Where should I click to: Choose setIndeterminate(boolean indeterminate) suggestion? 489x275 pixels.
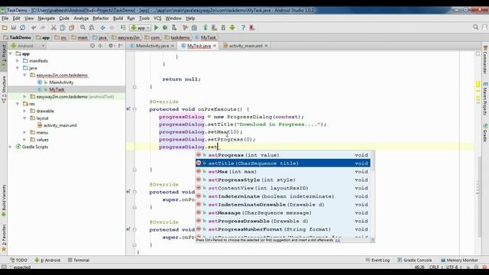click(283, 196)
